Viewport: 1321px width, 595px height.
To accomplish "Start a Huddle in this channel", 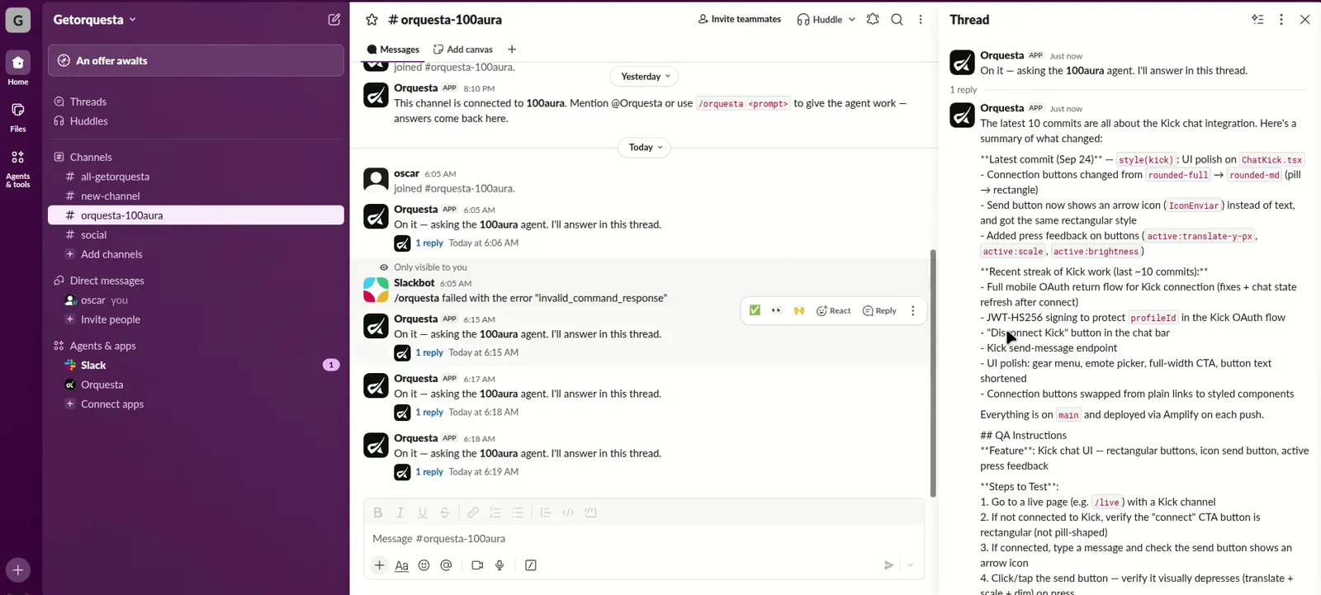I will pos(819,19).
